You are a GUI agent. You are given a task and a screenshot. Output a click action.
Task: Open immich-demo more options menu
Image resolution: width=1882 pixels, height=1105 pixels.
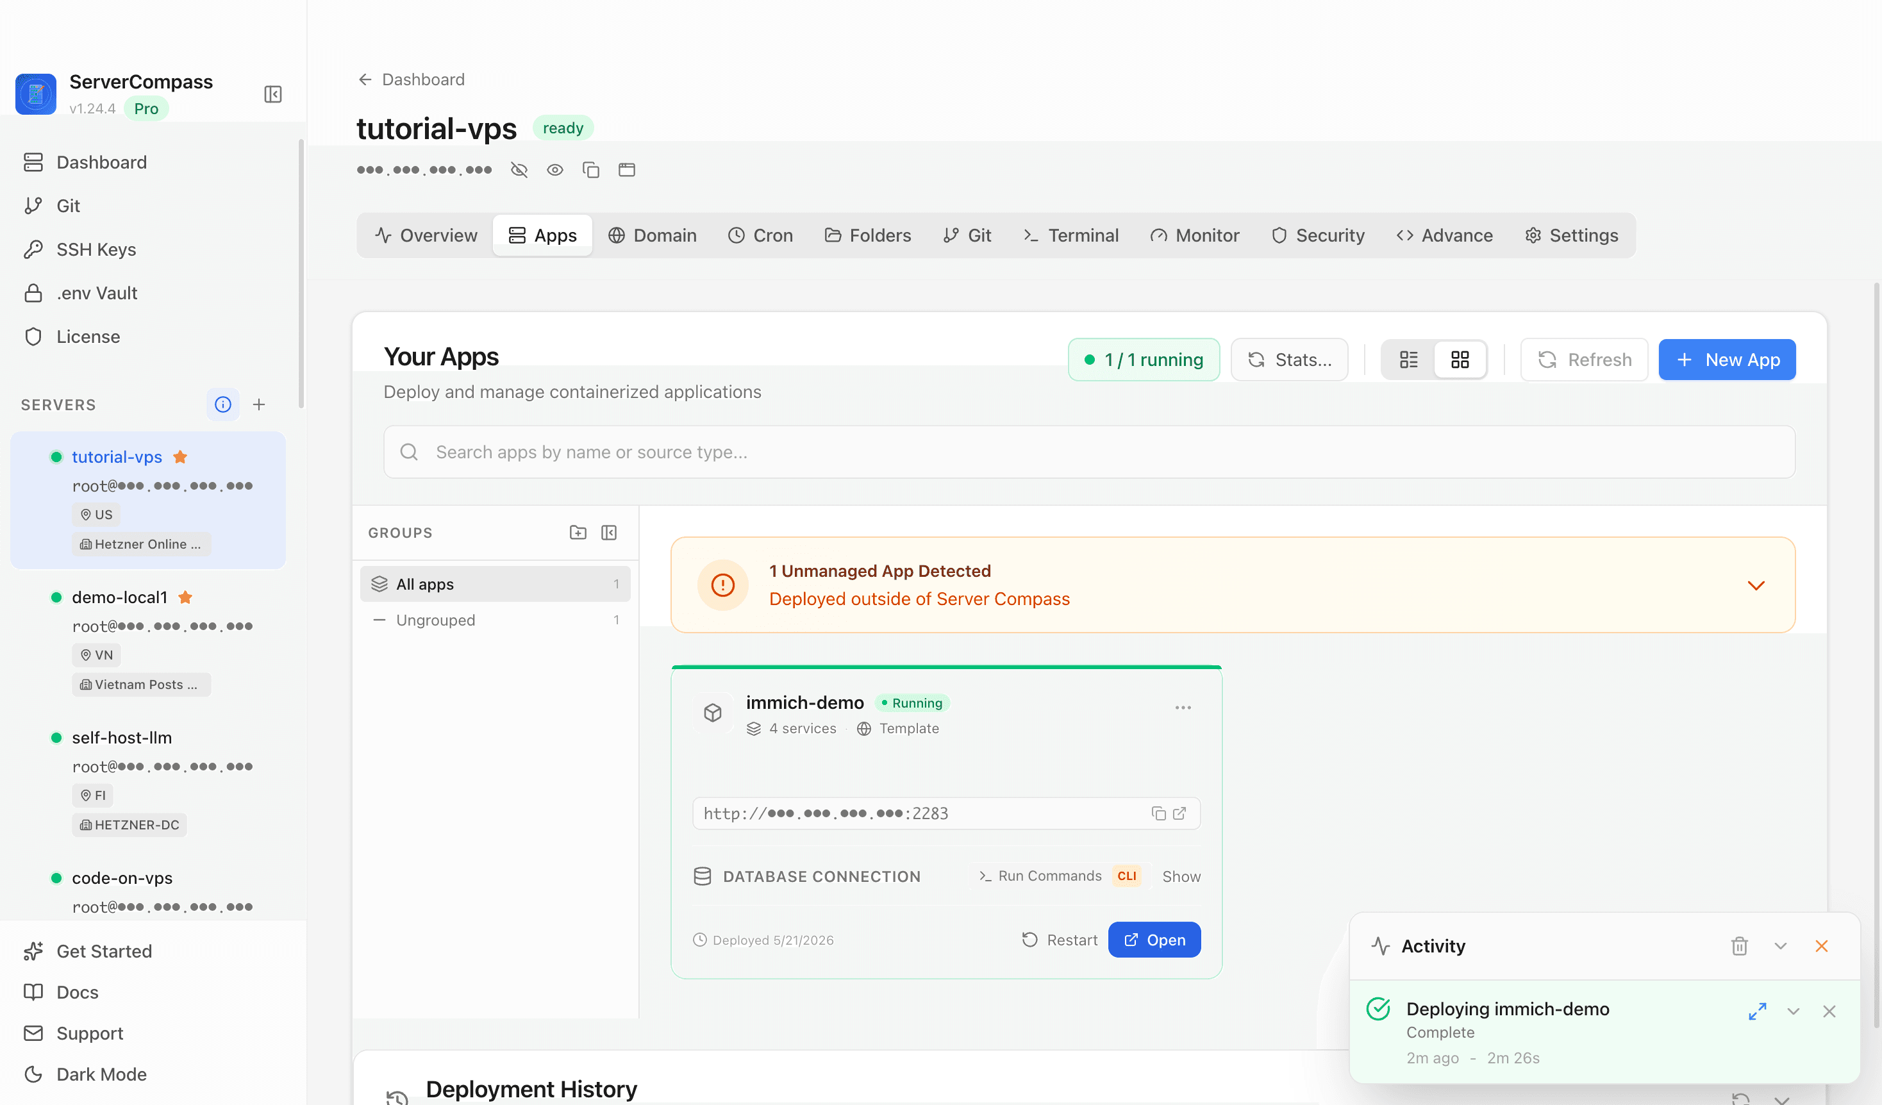point(1183,707)
